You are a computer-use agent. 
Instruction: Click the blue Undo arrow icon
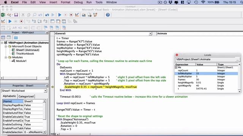coord(47,15)
